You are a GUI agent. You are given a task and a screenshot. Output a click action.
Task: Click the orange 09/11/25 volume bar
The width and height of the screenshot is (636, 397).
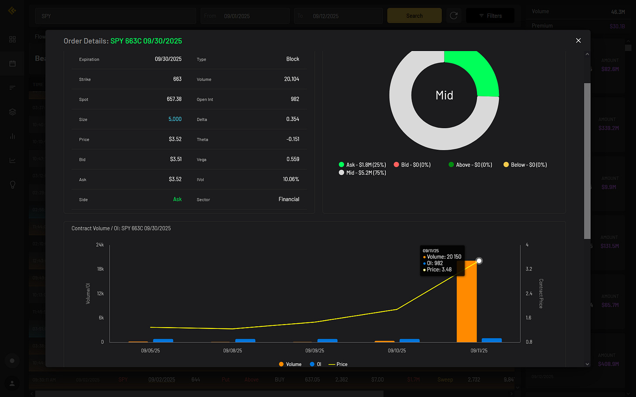467,301
